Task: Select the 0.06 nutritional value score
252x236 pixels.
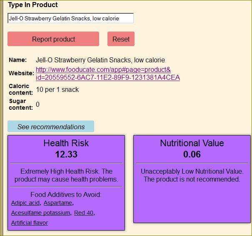Action: coord(192,154)
